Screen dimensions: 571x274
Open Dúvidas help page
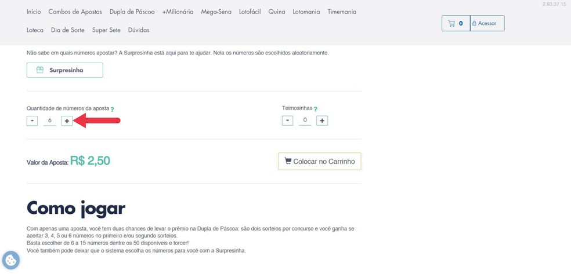pos(139,30)
